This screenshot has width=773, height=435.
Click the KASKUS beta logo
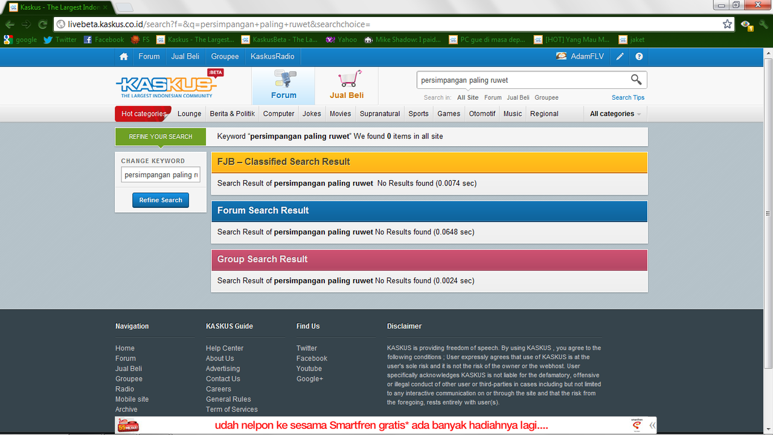click(x=170, y=84)
